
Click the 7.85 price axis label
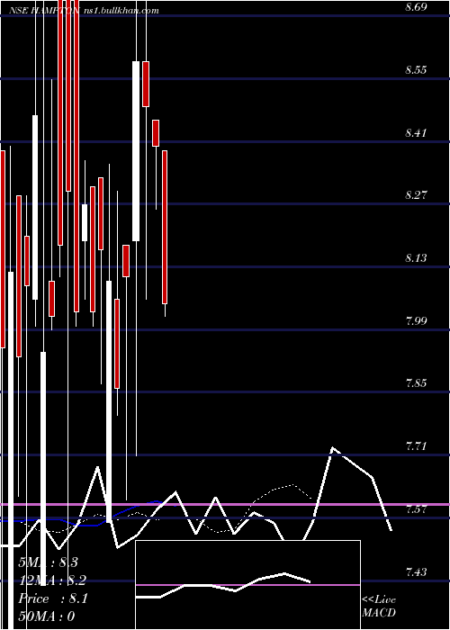pos(416,382)
